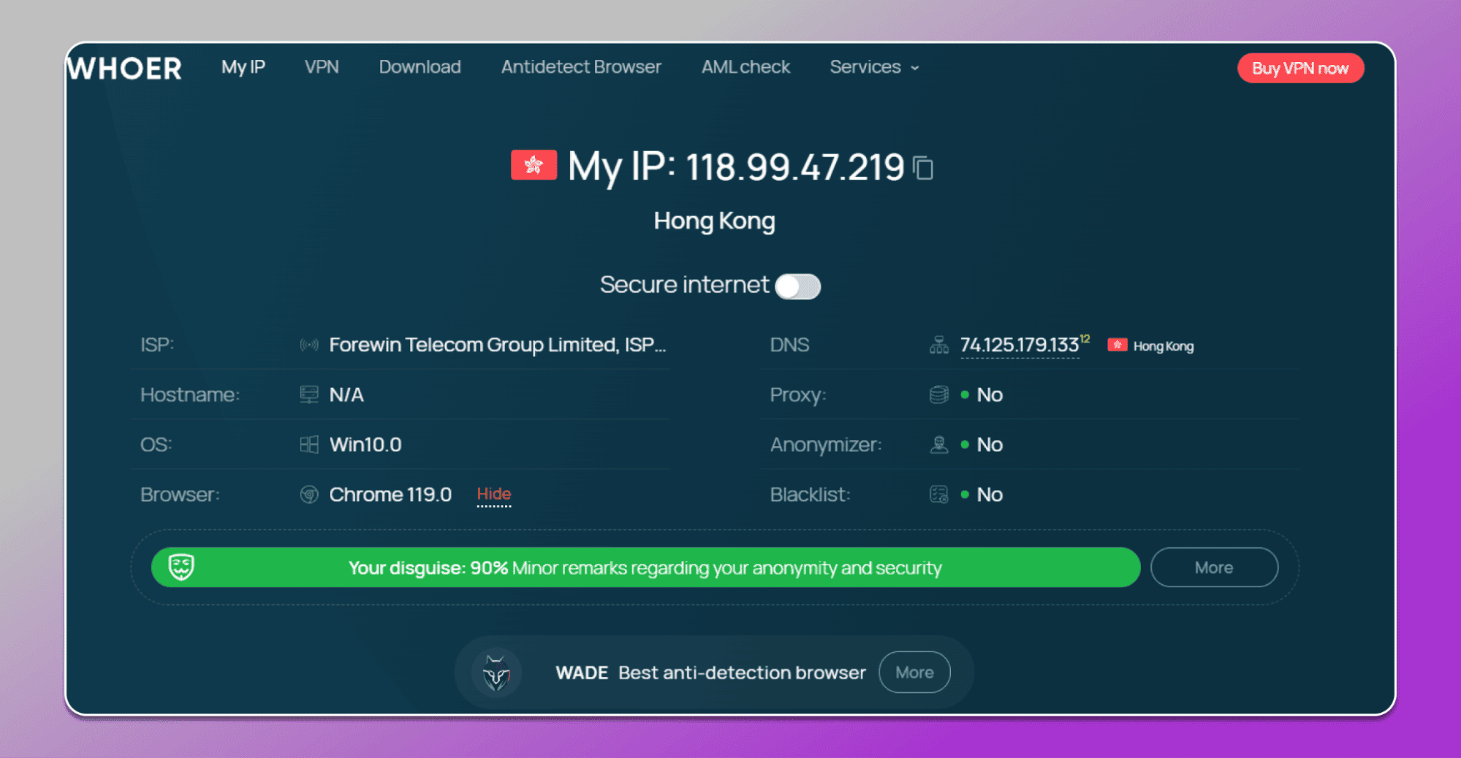Click the Hide link next to Chrome

[494, 494]
